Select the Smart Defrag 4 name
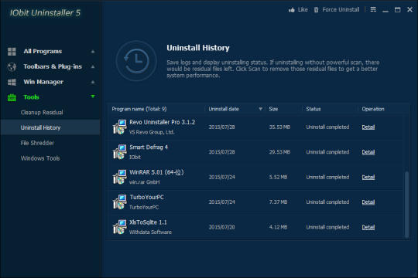 click(x=149, y=147)
